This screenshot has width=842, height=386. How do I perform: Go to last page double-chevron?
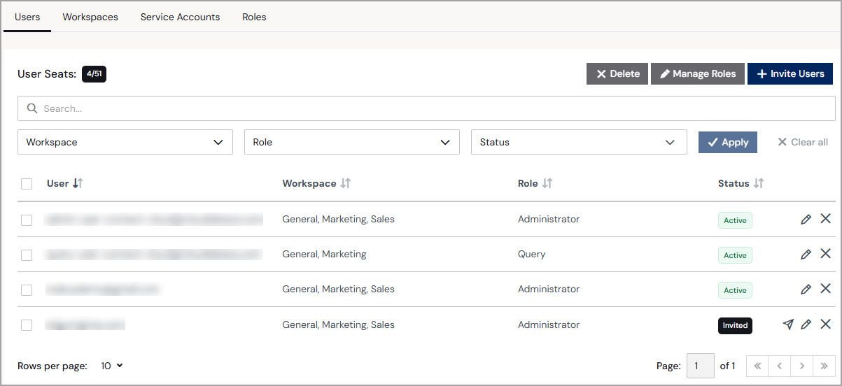(825, 366)
